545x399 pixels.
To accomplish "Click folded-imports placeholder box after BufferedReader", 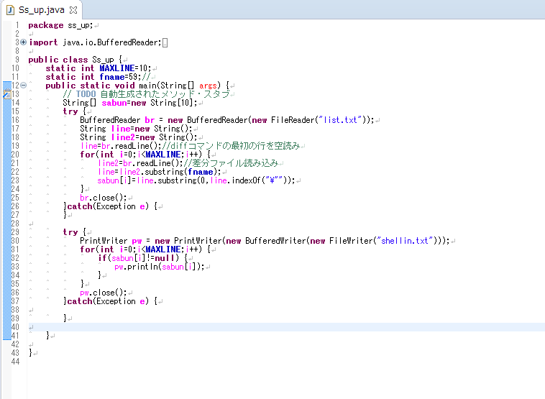I will coord(165,42).
